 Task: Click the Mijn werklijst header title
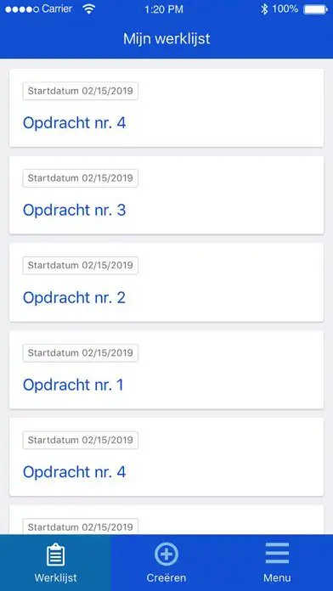166,39
